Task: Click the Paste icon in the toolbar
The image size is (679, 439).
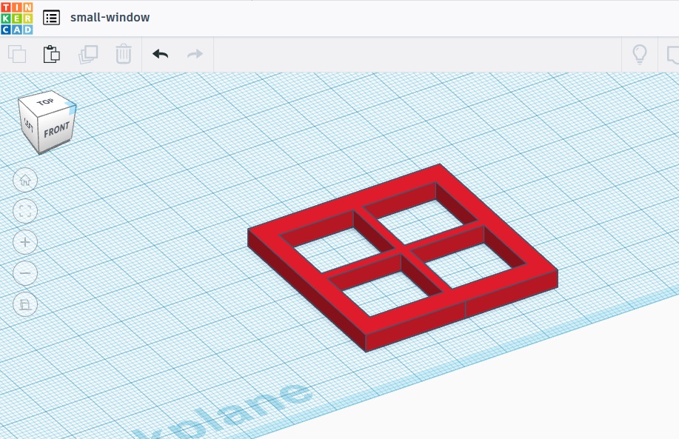Action: click(x=51, y=54)
